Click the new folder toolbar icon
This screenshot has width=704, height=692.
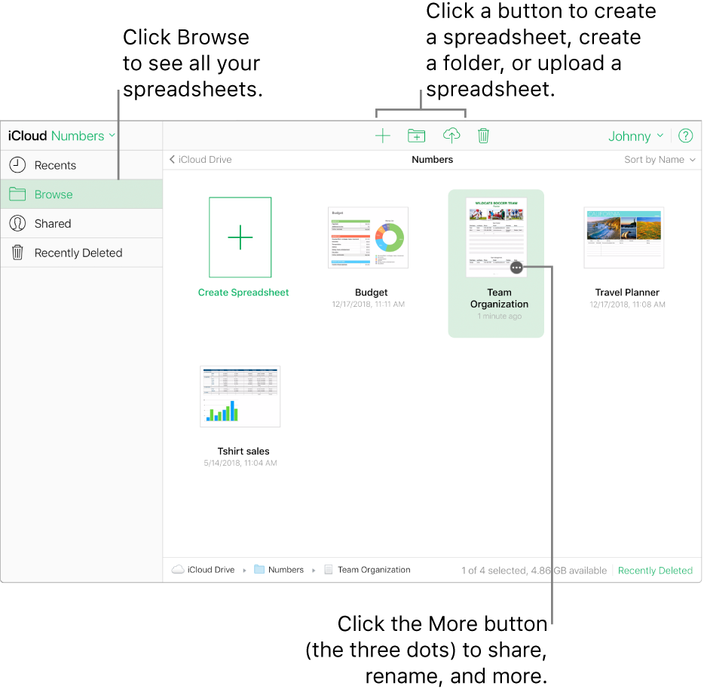[x=416, y=136]
